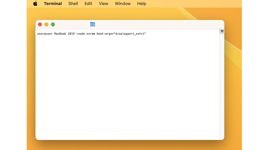Image resolution: width=266 pixels, height=150 pixels.
Task: Click the 'sudo nvram boot-args' command text
Action: tap(112, 34)
